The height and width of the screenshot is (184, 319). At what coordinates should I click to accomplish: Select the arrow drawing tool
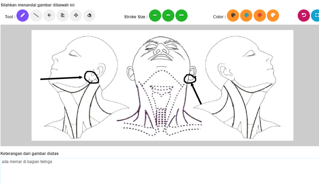coord(49,15)
